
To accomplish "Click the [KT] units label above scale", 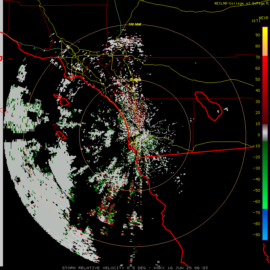I will click(x=256, y=21).
